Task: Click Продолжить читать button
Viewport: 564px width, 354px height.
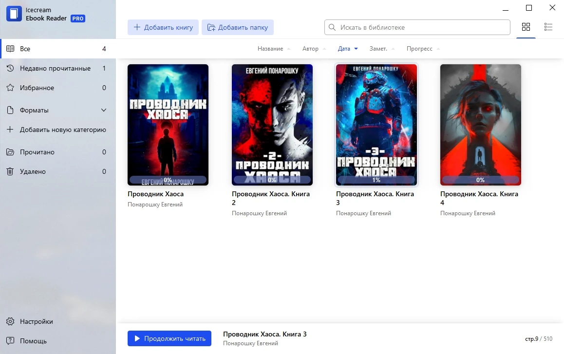Action: [169, 338]
